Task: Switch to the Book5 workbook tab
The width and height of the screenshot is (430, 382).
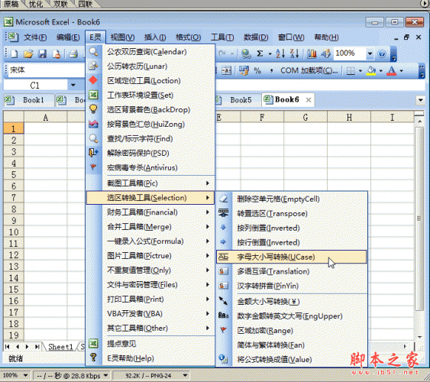Action: click(238, 100)
